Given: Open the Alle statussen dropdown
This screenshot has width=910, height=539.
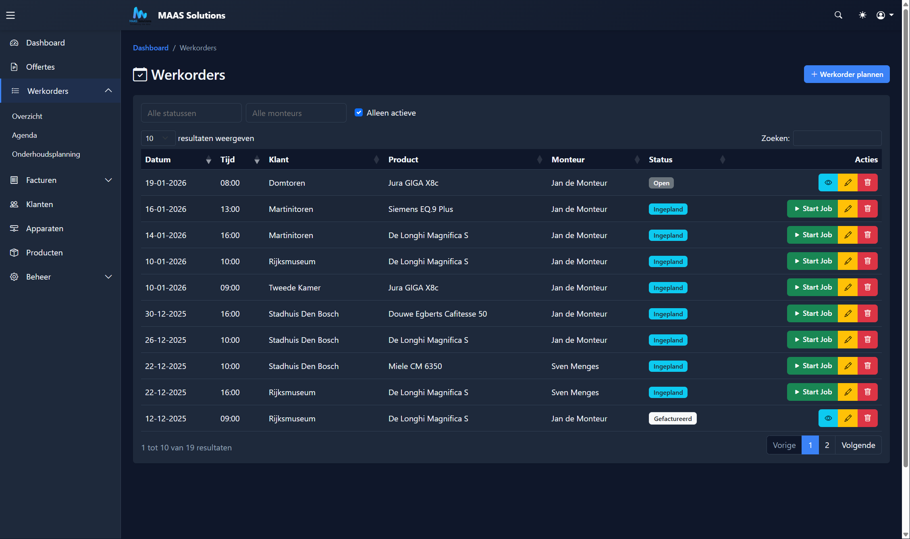Looking at the screenshot, I should click(191, 113).
